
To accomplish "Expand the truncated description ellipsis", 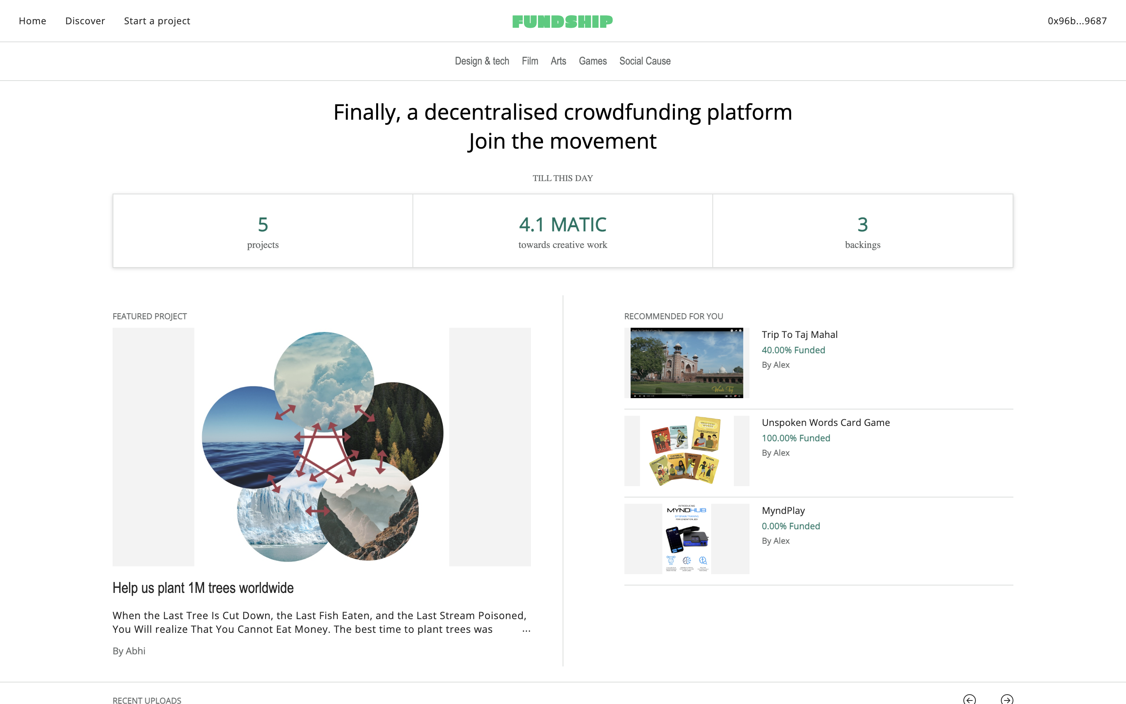I will (x=526, y=630).
